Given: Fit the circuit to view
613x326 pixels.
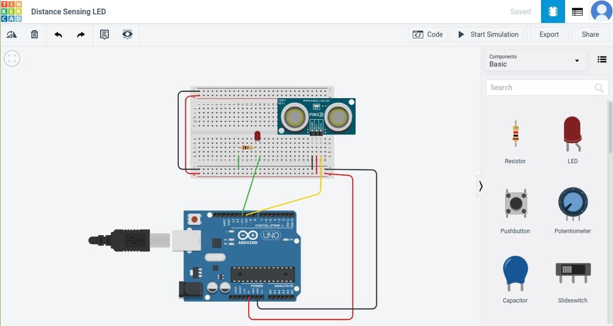Looking at the screenshot, I should click(12, 58).
